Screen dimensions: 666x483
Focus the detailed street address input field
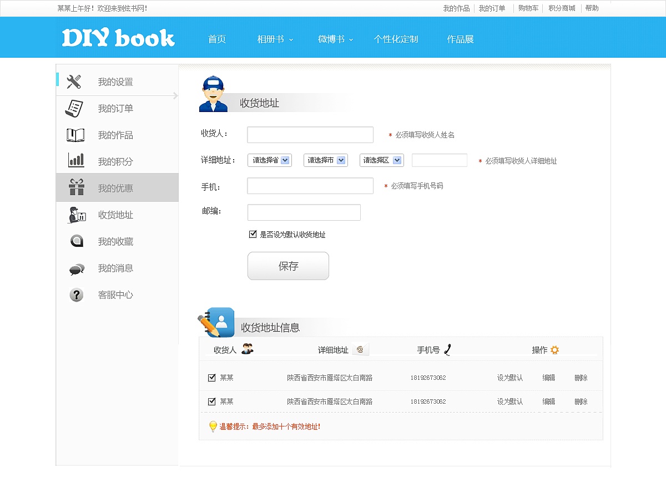coord(440,160)
